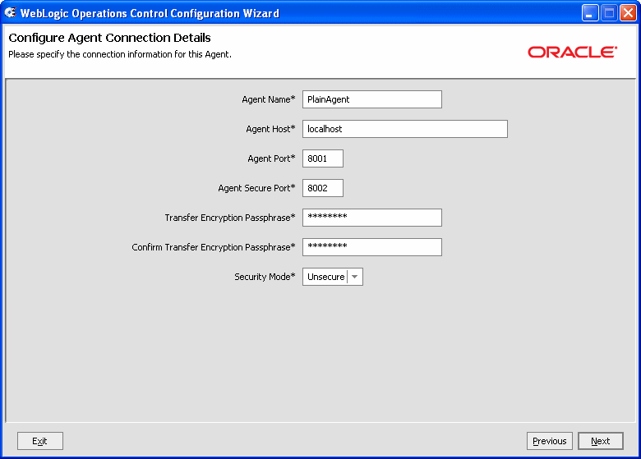Focus the Agent Host field containing localhost
This screenshot has height=459, width=641.
(x=404, y=129)
